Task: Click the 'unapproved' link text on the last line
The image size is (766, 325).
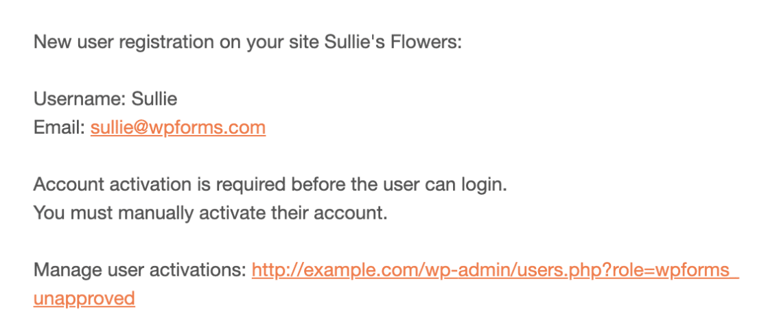Action: 84,298
